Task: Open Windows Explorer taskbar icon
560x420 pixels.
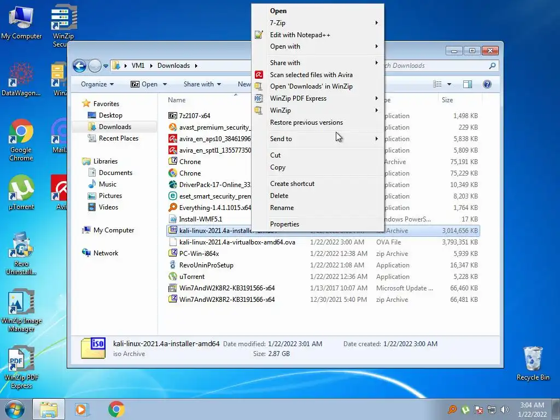Action: point(49,409)
